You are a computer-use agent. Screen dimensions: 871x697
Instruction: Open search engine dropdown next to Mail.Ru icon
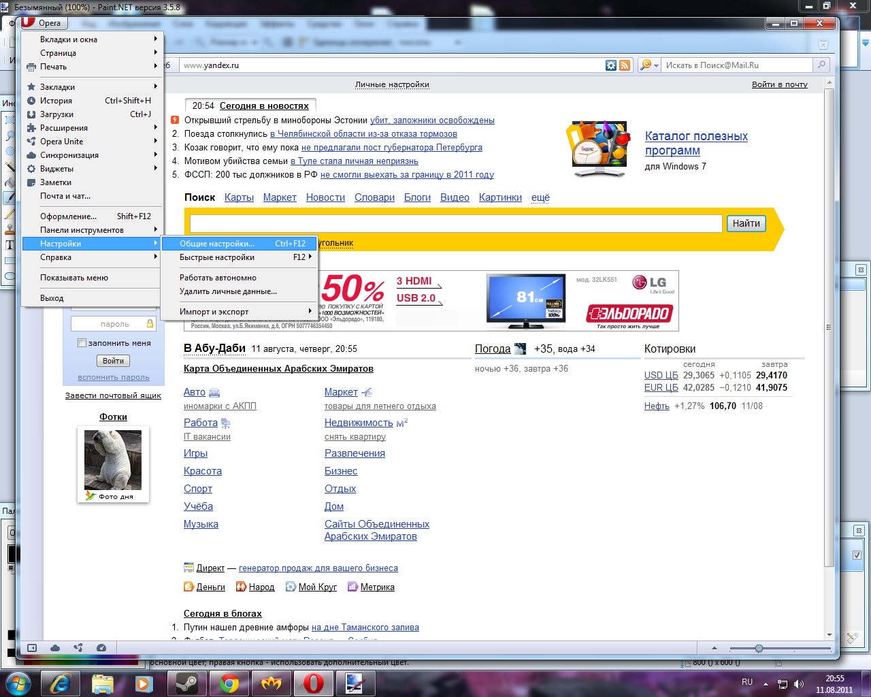(656, 65)
